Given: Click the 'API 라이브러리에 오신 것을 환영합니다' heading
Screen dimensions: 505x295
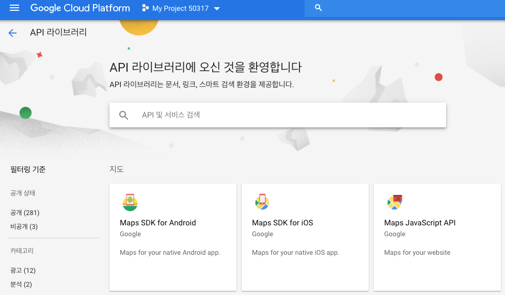Looking at the screenshot, I should [x=206, y=67].
